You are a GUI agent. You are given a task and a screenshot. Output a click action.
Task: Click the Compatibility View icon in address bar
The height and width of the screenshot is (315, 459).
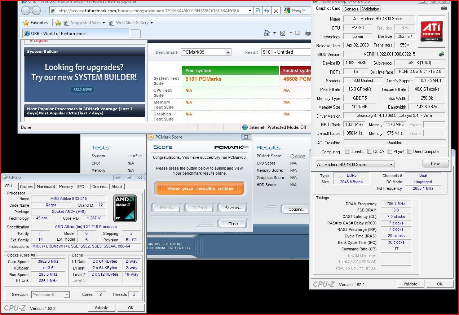[258, 11]
